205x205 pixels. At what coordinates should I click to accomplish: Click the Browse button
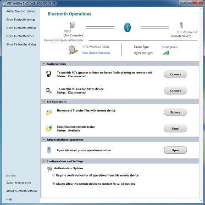tap(175, 112)
